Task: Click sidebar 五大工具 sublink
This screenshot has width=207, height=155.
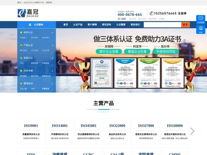Action: [x=23, y=89]
